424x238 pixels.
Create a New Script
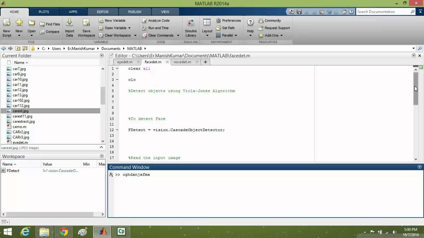tap(7, 28)
